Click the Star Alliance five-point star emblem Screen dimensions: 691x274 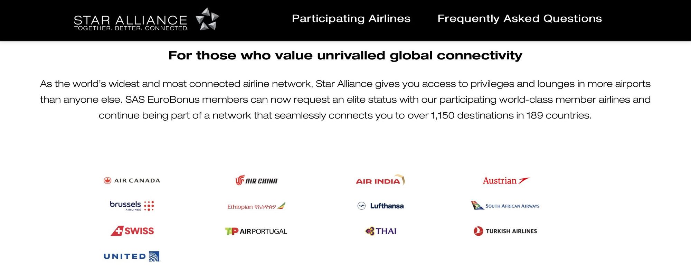[x=207, y=19]
